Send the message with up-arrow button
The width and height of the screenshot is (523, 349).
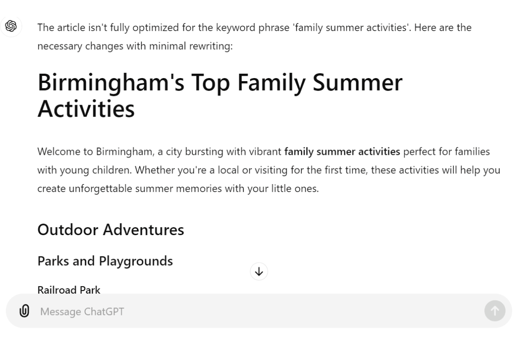point(495,311)
